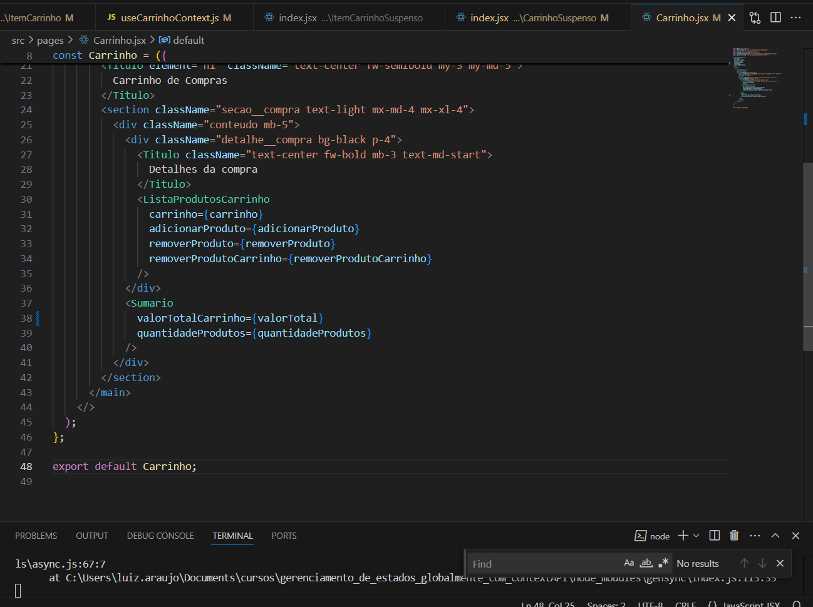The image size is (813, 607).
Task: Toggle Use Regular Expression in terminal find
Action: pos(663,563)
